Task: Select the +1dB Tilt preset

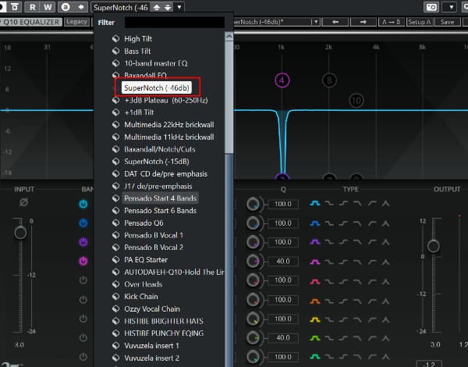Action: point(139,112)
